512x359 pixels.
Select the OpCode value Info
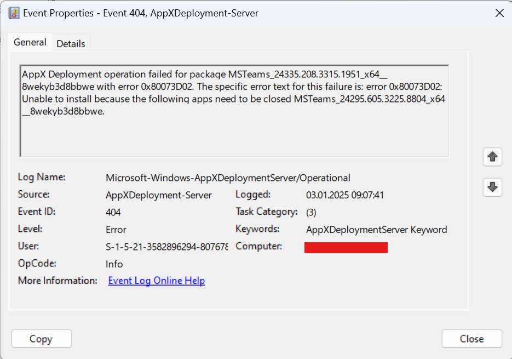(x=114, y=264)
